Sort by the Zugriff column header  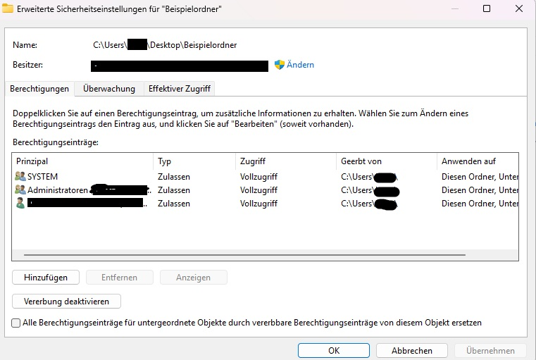point(286,161)
